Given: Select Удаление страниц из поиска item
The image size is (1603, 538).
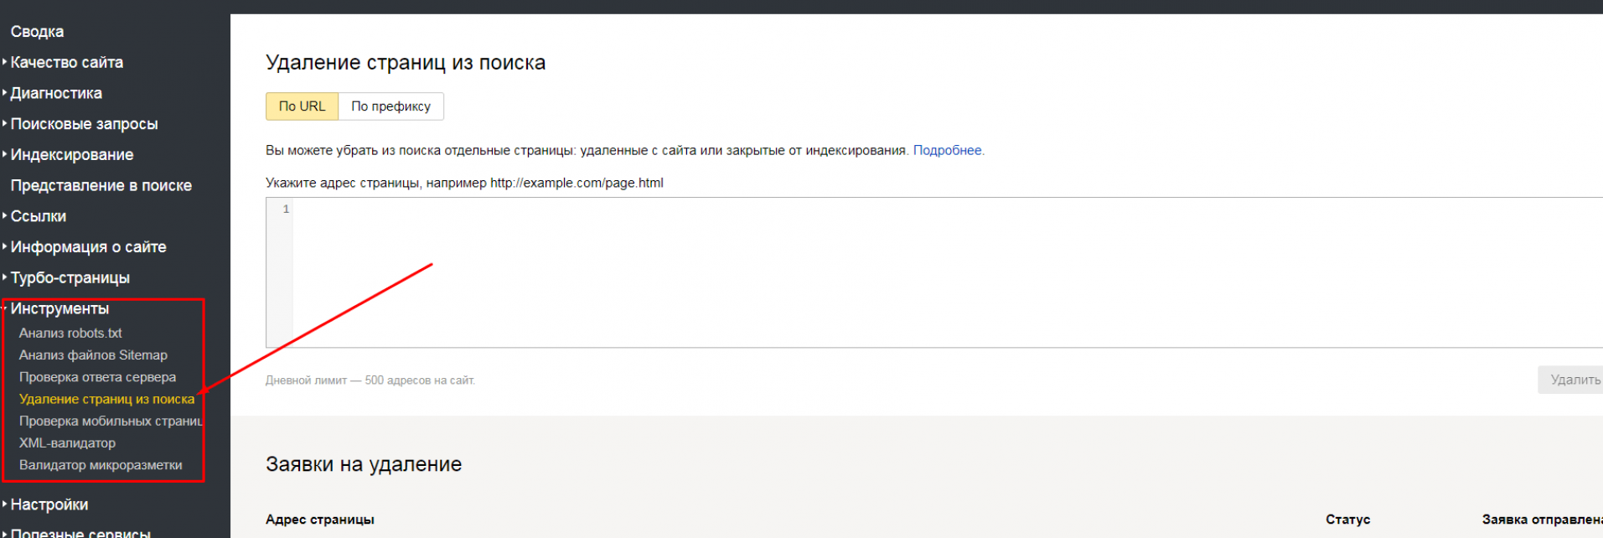Looking at the screenshot, I should [x=106, y=400].
